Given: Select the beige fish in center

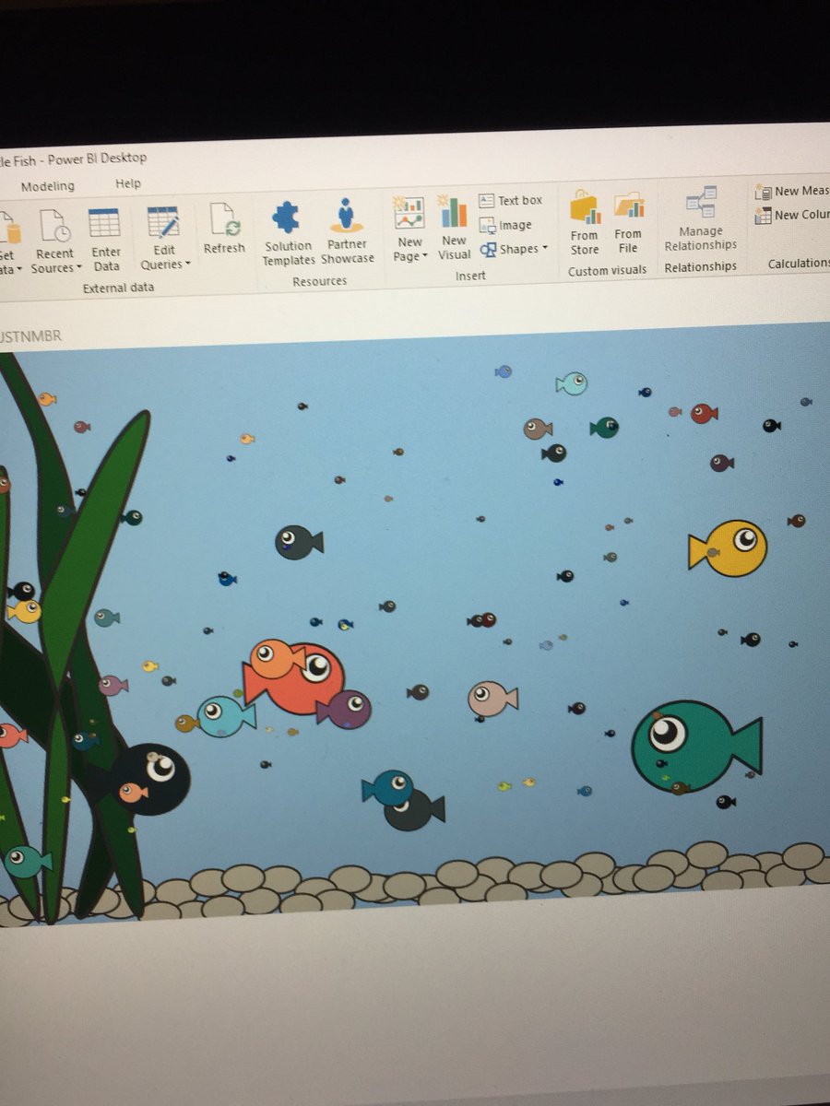Looking at the screenshot, I should [492, 699].
